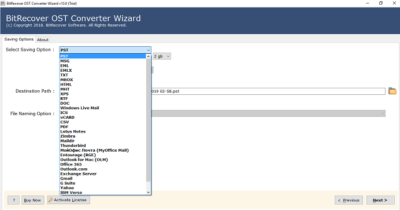Choose Zimbra as saving option
Screen dimensions: 400x210
click(102, 136)
